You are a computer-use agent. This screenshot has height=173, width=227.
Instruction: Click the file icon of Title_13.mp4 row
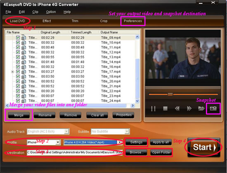(x=24, y=57)
